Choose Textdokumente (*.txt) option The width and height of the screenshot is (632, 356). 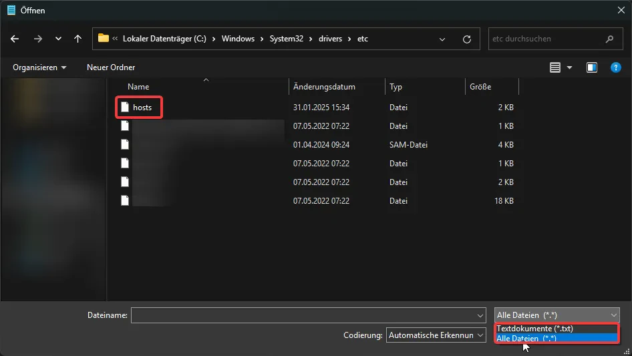[x=557, y=329]
